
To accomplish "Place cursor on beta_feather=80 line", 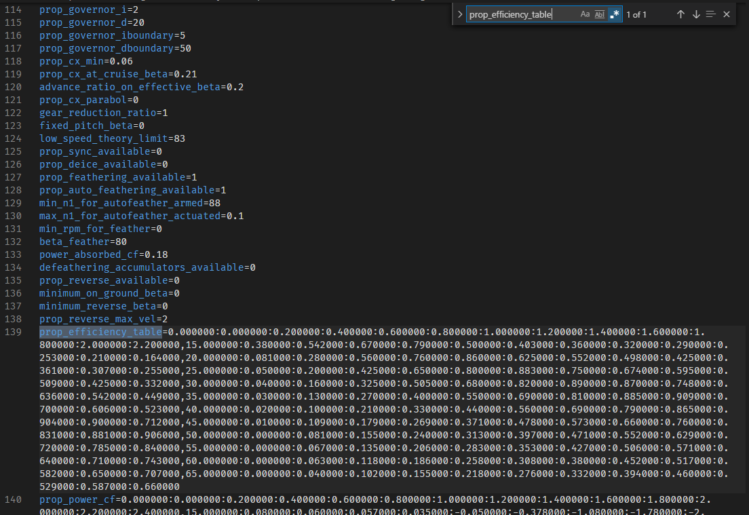I will 83,242.
